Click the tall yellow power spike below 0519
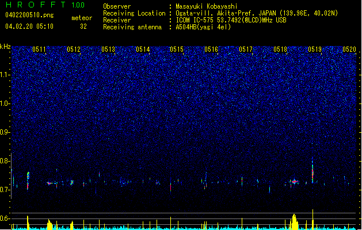This screenshot has width=362, height=230. tap(313, 219)
